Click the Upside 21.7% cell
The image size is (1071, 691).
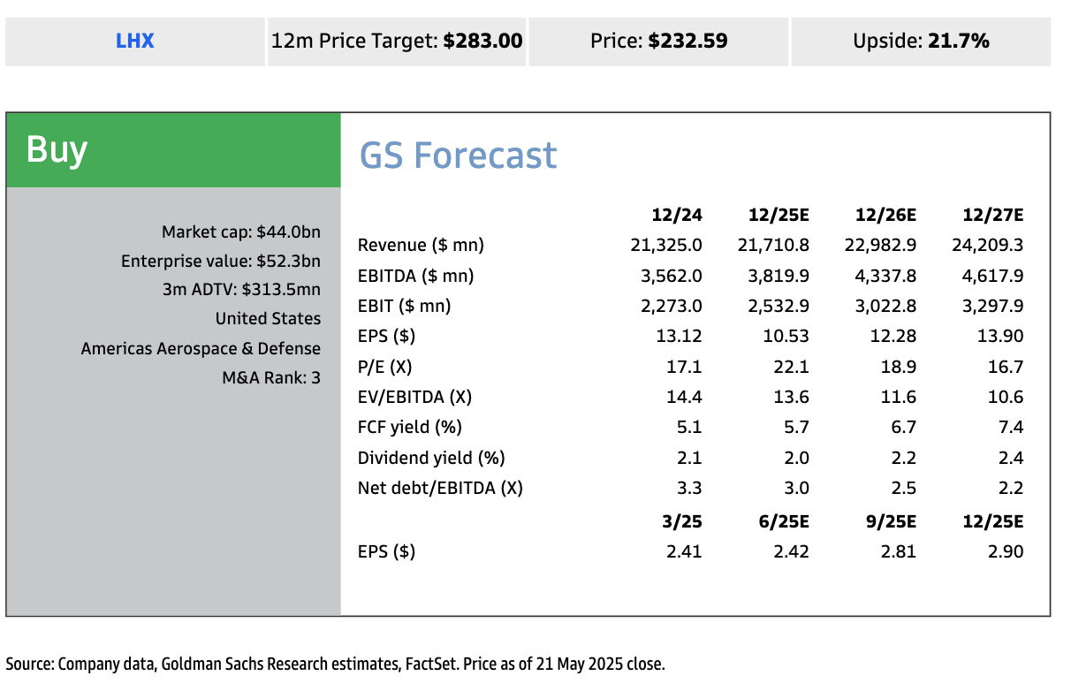coord(921,41)
